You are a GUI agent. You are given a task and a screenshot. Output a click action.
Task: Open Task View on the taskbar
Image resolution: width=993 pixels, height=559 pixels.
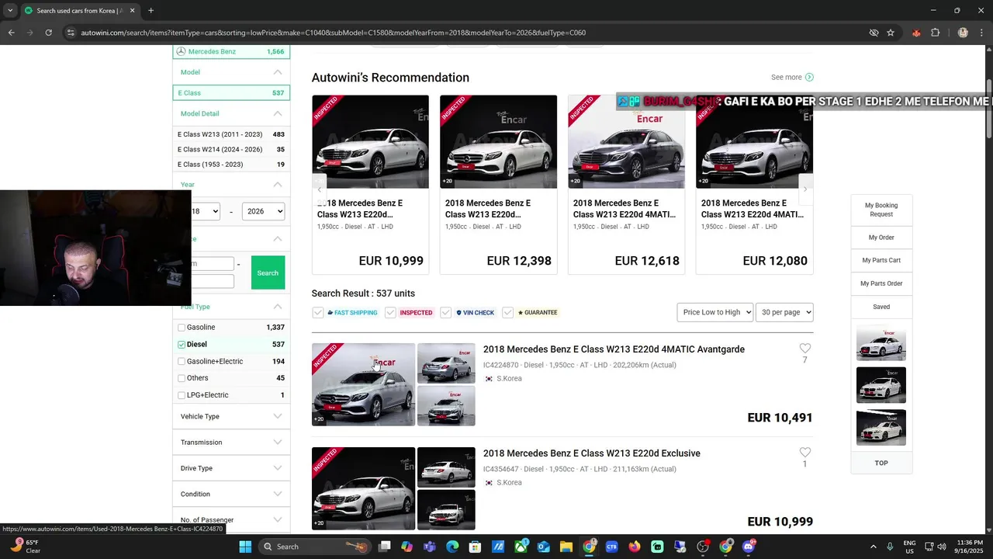coord(384,547)
